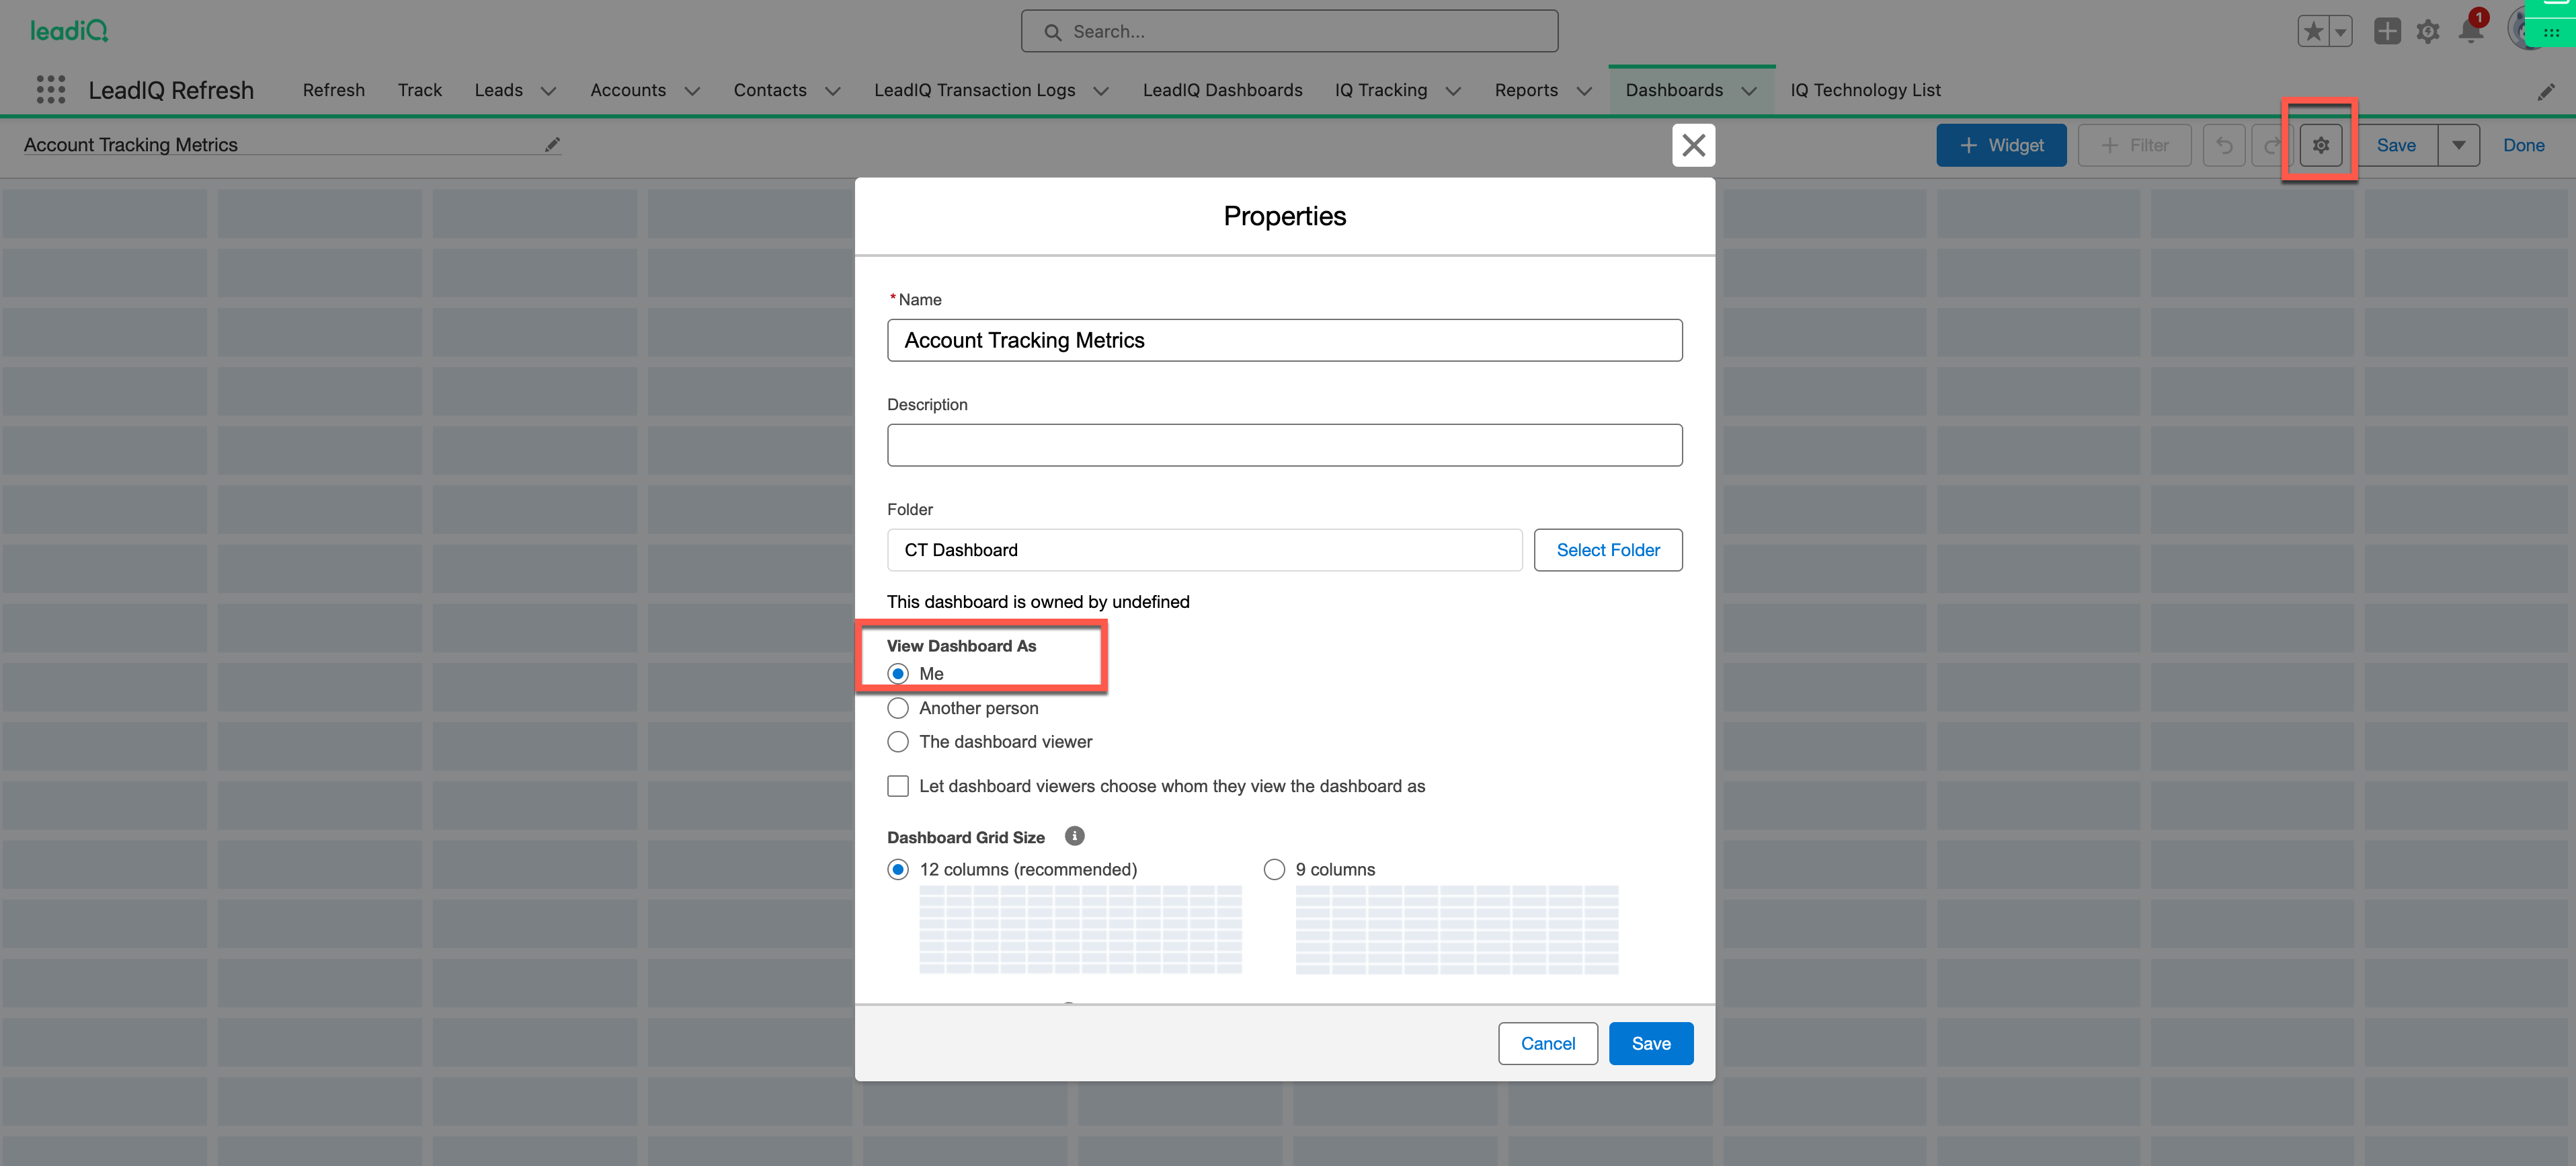Viewport: 2576px width, 1166px height.
Task: Choose the 9 columns grid option
Action: point(1274,869)
